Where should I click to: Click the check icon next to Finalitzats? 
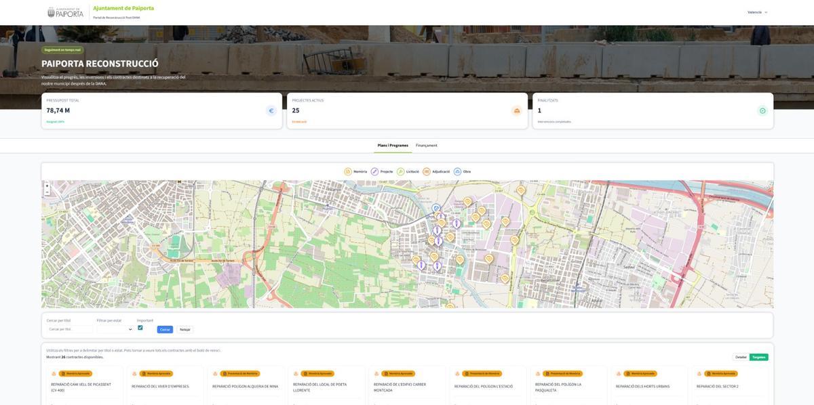[x=760, y=109]
